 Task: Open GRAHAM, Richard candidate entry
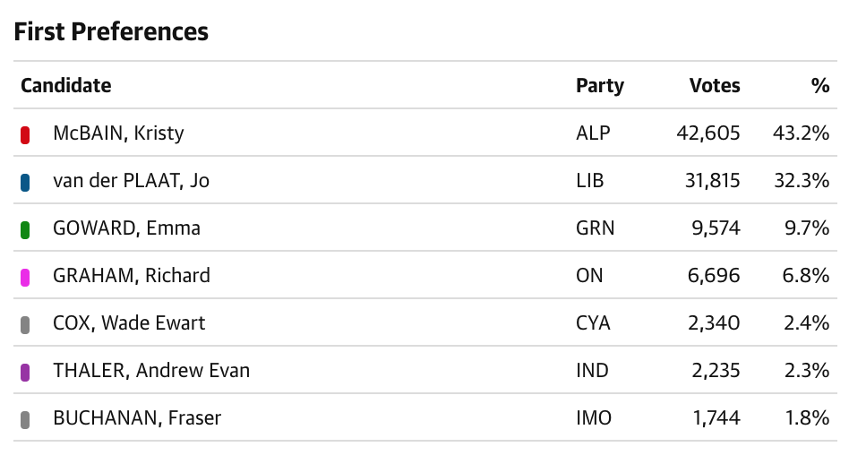pos(132,275)
